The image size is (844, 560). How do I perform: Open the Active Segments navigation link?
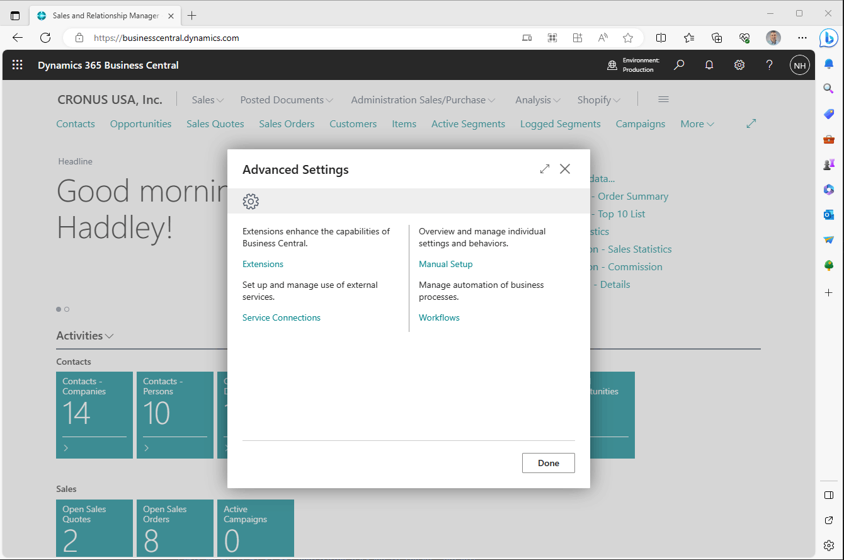coord(468,124)
